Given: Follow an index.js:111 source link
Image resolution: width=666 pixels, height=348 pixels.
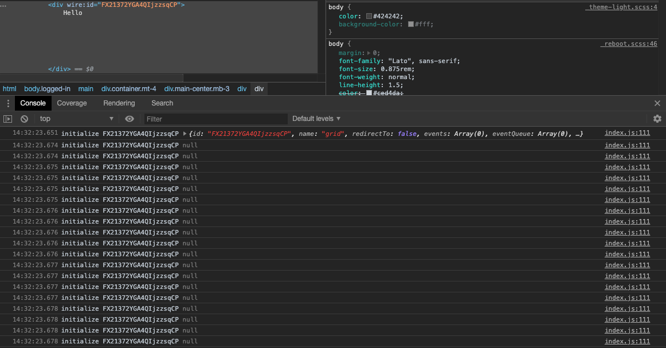Looking at the screenshot, I should coord(627,132).
